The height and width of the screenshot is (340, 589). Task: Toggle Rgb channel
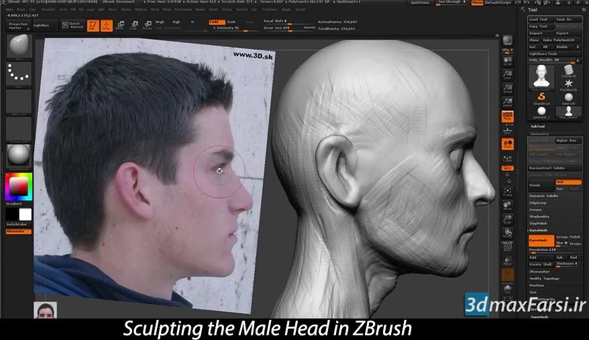pyautogui.click(x=176, y=22)
